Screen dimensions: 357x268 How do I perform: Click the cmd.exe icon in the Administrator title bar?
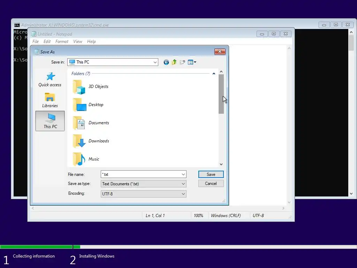pyautogui.click(x=17, y=25)
